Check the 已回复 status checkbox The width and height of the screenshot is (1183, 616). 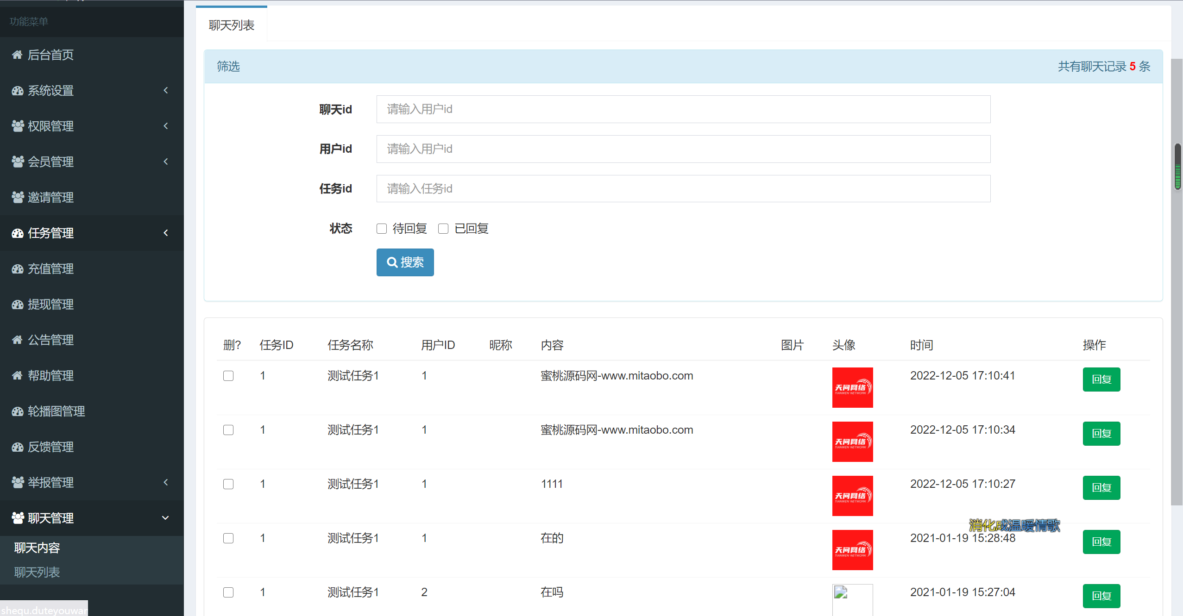(x=443, y=229)
